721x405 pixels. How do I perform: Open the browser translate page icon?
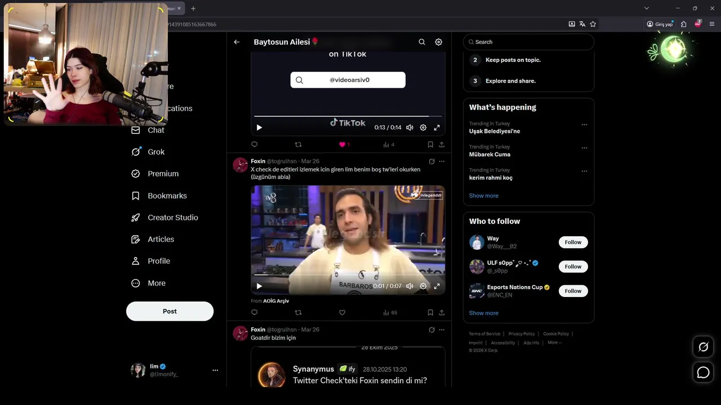click(x=582, y=24)
